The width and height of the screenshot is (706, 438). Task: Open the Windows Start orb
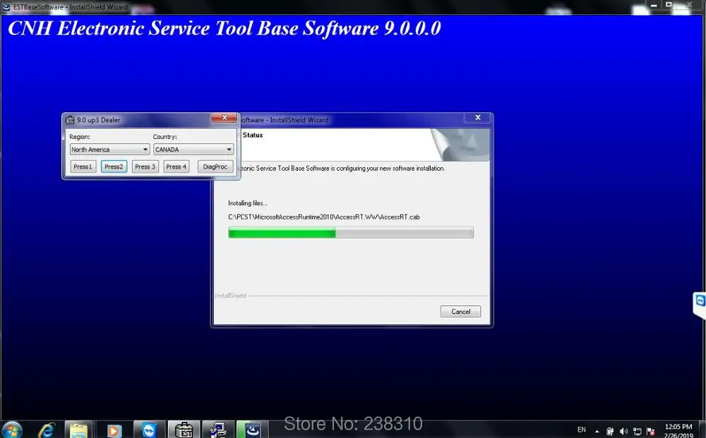click(x=12, y=430)
